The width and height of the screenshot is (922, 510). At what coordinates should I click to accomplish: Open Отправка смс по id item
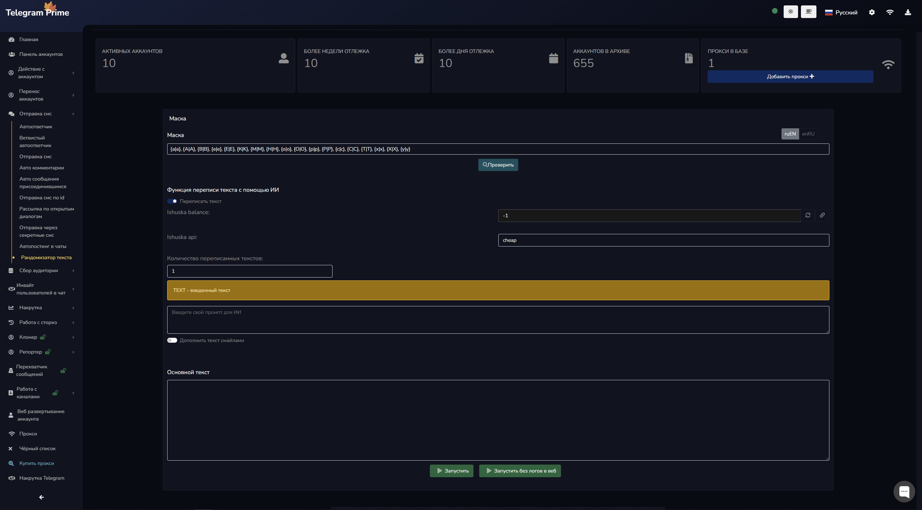(42, 198)
